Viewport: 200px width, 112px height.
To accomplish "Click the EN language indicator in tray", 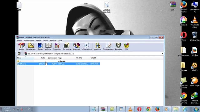I will [x=29, y=109].
